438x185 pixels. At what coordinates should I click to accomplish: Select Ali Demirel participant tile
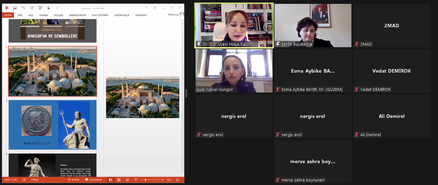tap(392, 116)
